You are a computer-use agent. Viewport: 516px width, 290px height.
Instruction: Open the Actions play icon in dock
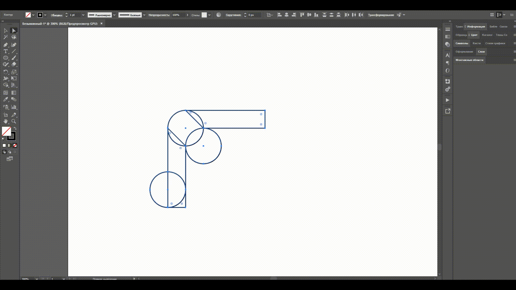click(448, 100)
